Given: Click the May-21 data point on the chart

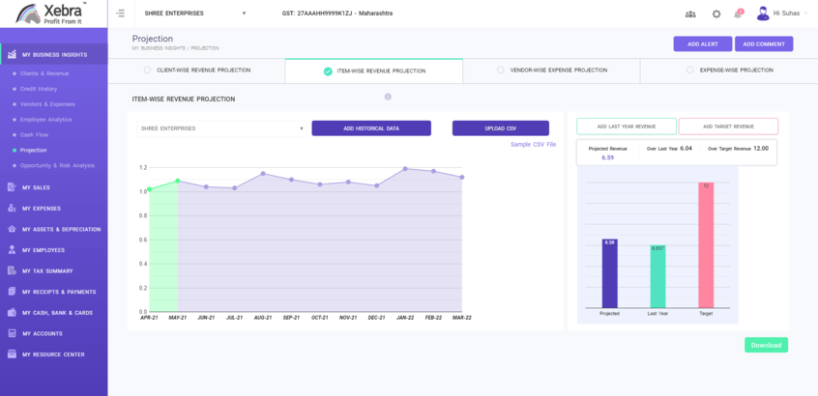Looking at the screenshot, I should [x=178, y=181].
